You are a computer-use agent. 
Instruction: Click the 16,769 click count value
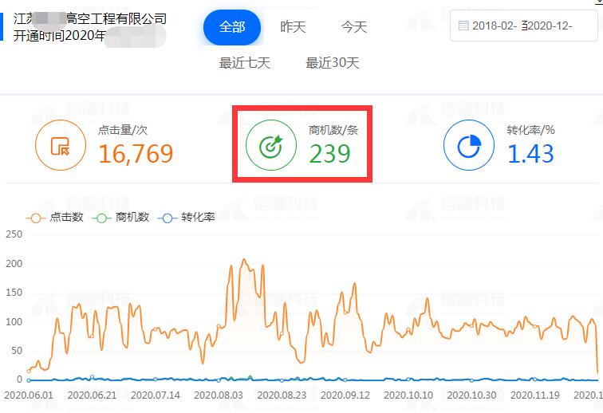(136, 154)
